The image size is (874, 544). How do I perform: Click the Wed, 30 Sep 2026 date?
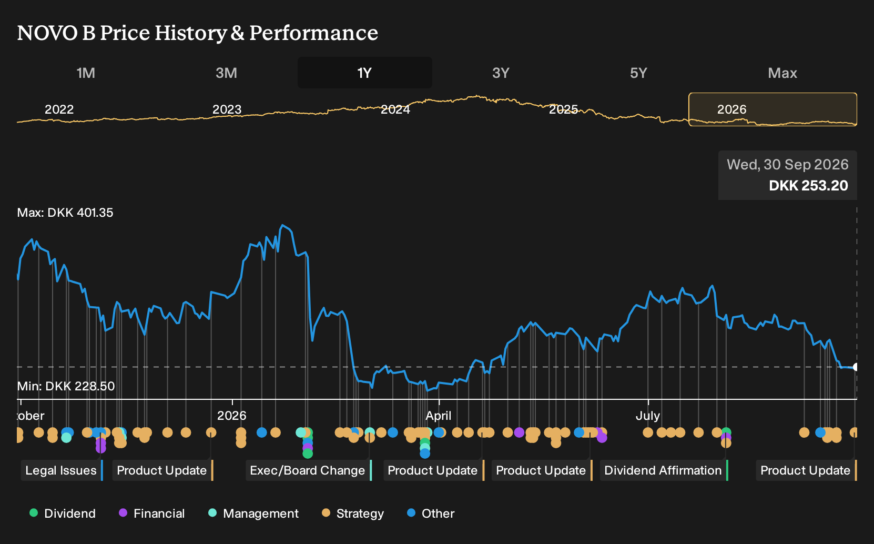tap(788, 165)
